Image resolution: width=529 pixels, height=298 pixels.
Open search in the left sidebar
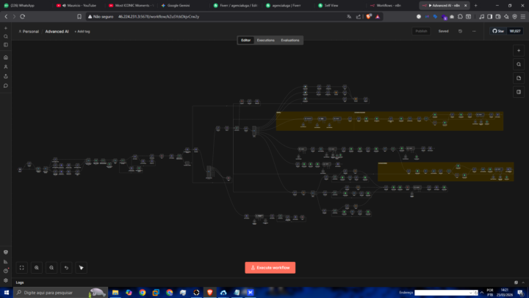point(6,36)
